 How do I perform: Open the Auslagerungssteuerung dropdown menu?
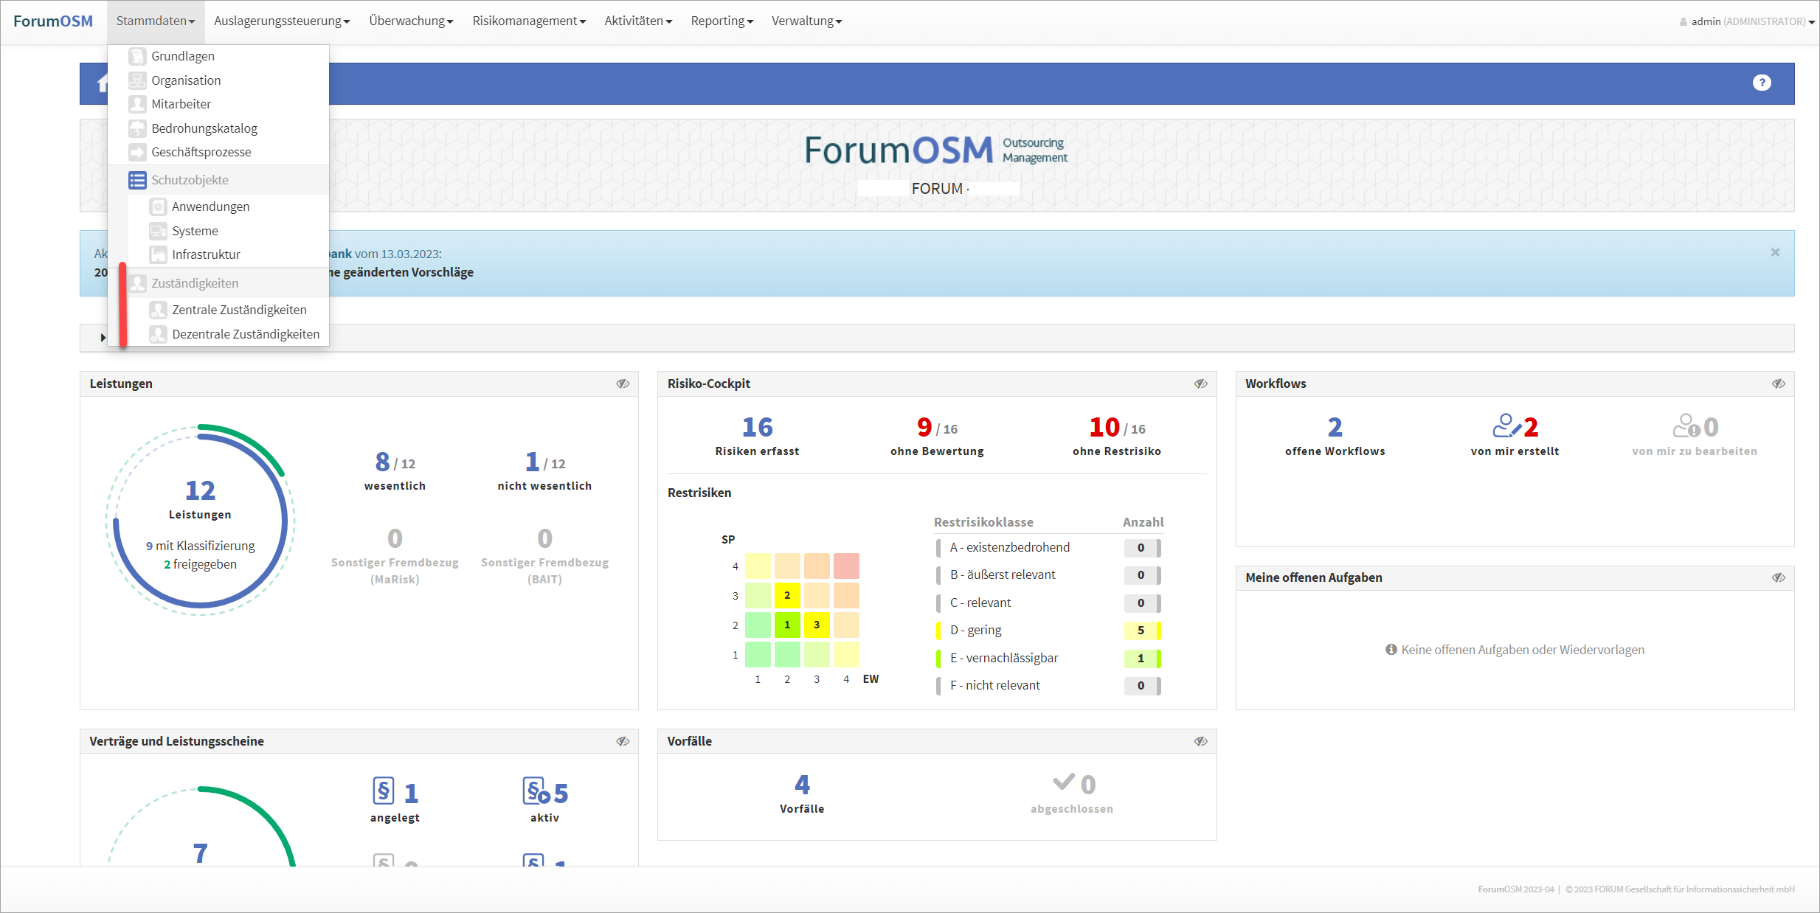281,21
